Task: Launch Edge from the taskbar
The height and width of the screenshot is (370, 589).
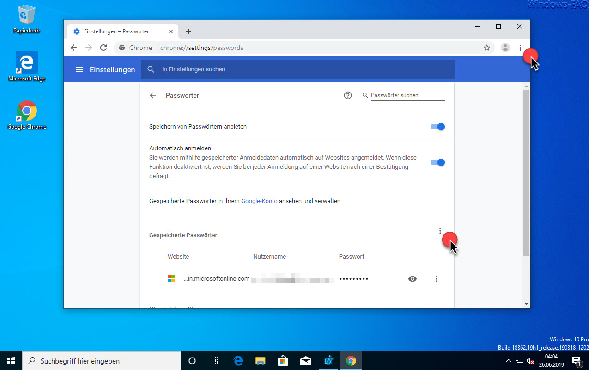Action: pos(238,361)
